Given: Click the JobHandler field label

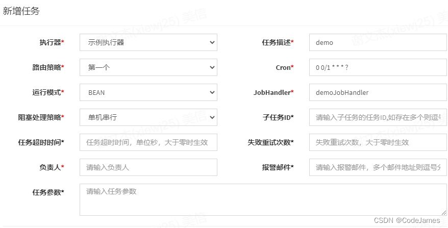Looking at the screenshot, I should coord(273,92).
